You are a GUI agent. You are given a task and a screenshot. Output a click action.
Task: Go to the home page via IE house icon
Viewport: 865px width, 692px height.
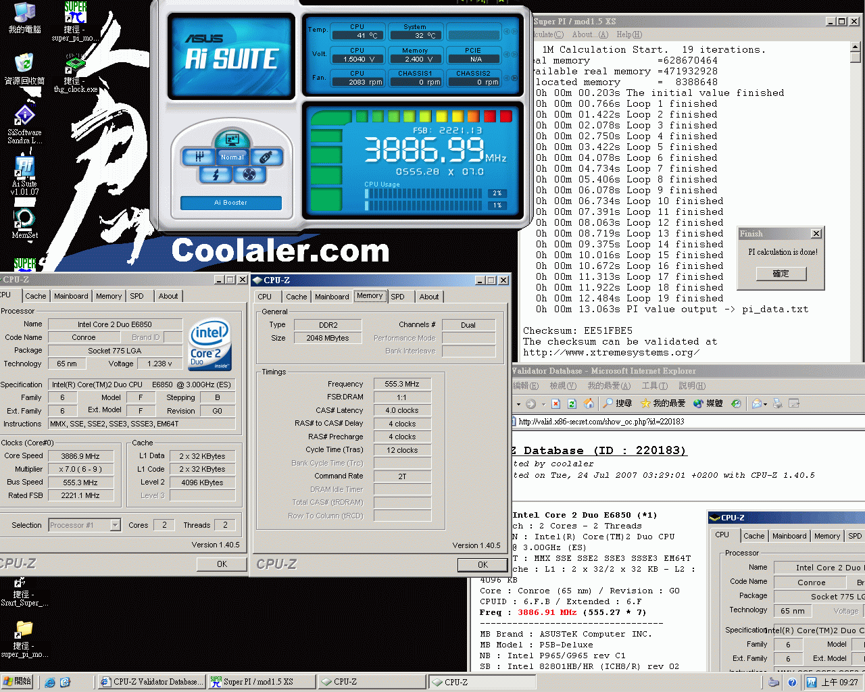pos(589,403)
